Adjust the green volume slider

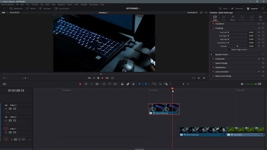pyautogui.click(x=251, y=84)
